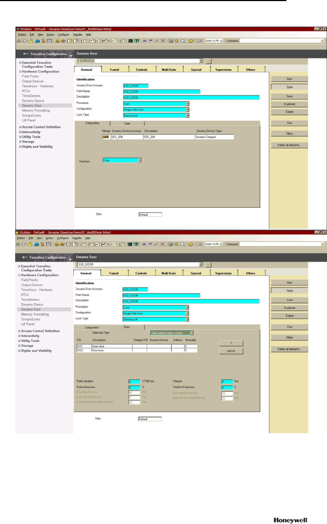Viewport: 327px width, 524px height.
Task: Switch to Multi-Gate tab in upper window
Action: coord(169,70)
